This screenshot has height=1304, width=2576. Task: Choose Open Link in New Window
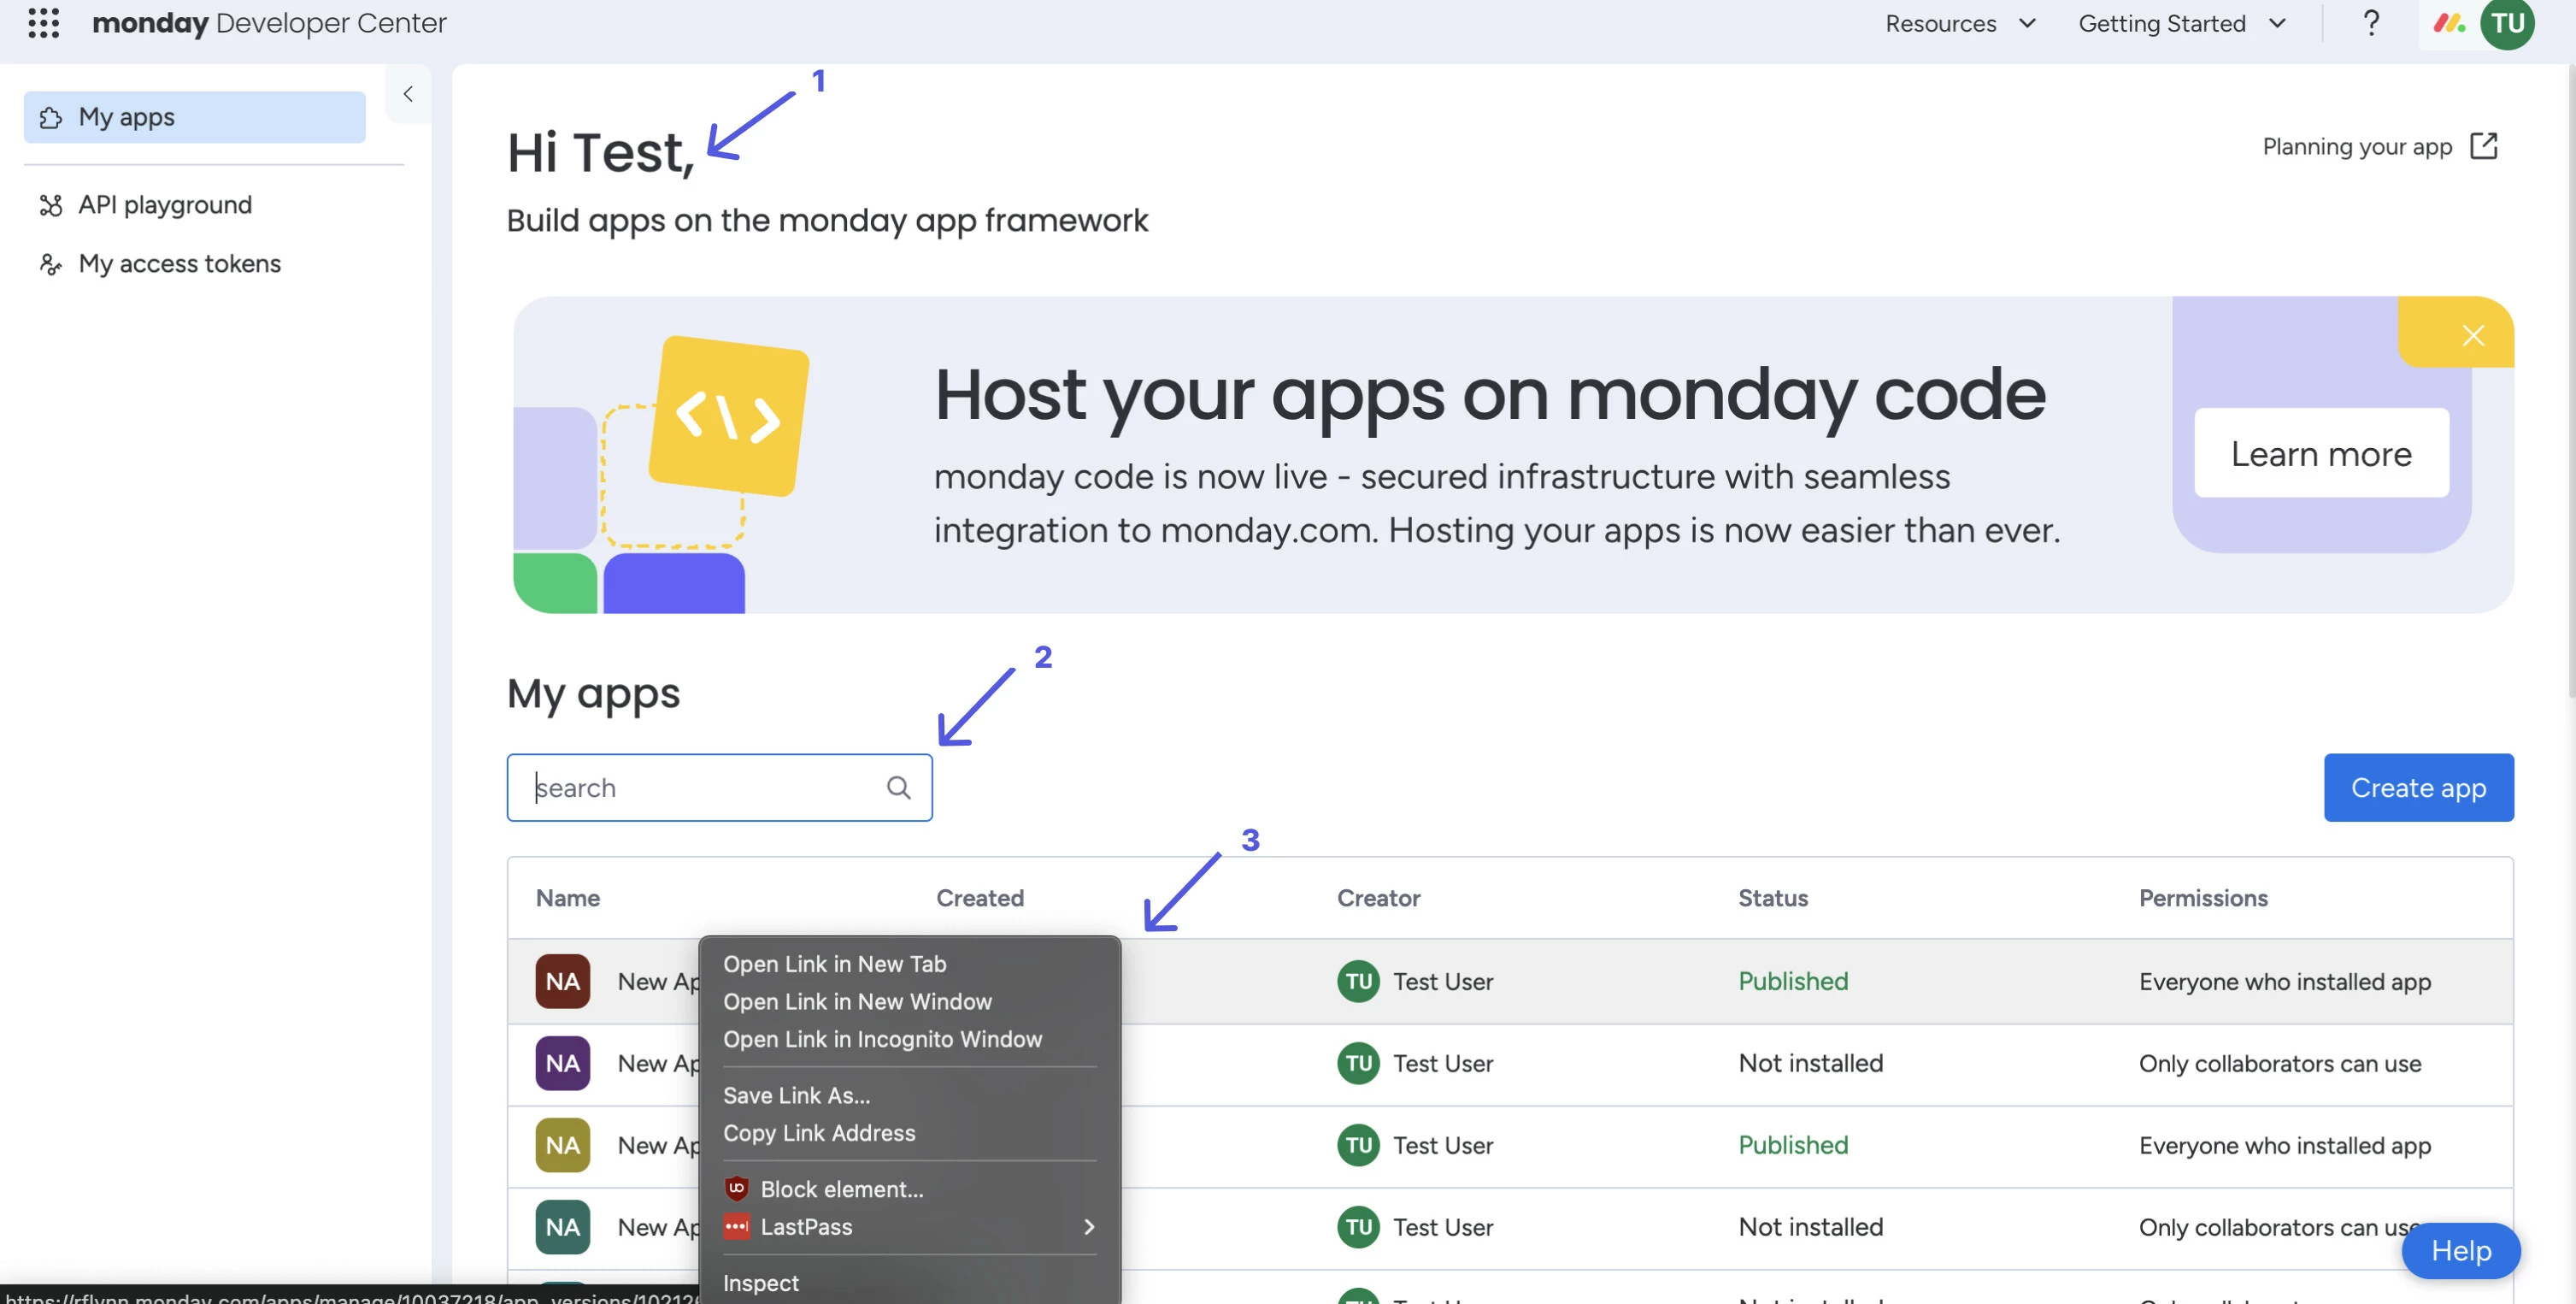coord(909,1002)
